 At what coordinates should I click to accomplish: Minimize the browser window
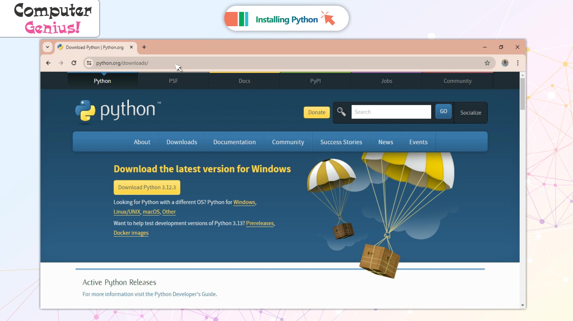coord(485,47)
